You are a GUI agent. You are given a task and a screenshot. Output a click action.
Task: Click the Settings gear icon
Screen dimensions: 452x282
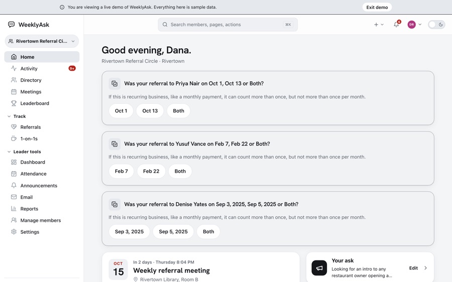click(x=14, y=232)
